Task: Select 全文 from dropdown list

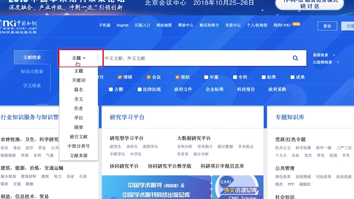Action: tap(79, 99)
